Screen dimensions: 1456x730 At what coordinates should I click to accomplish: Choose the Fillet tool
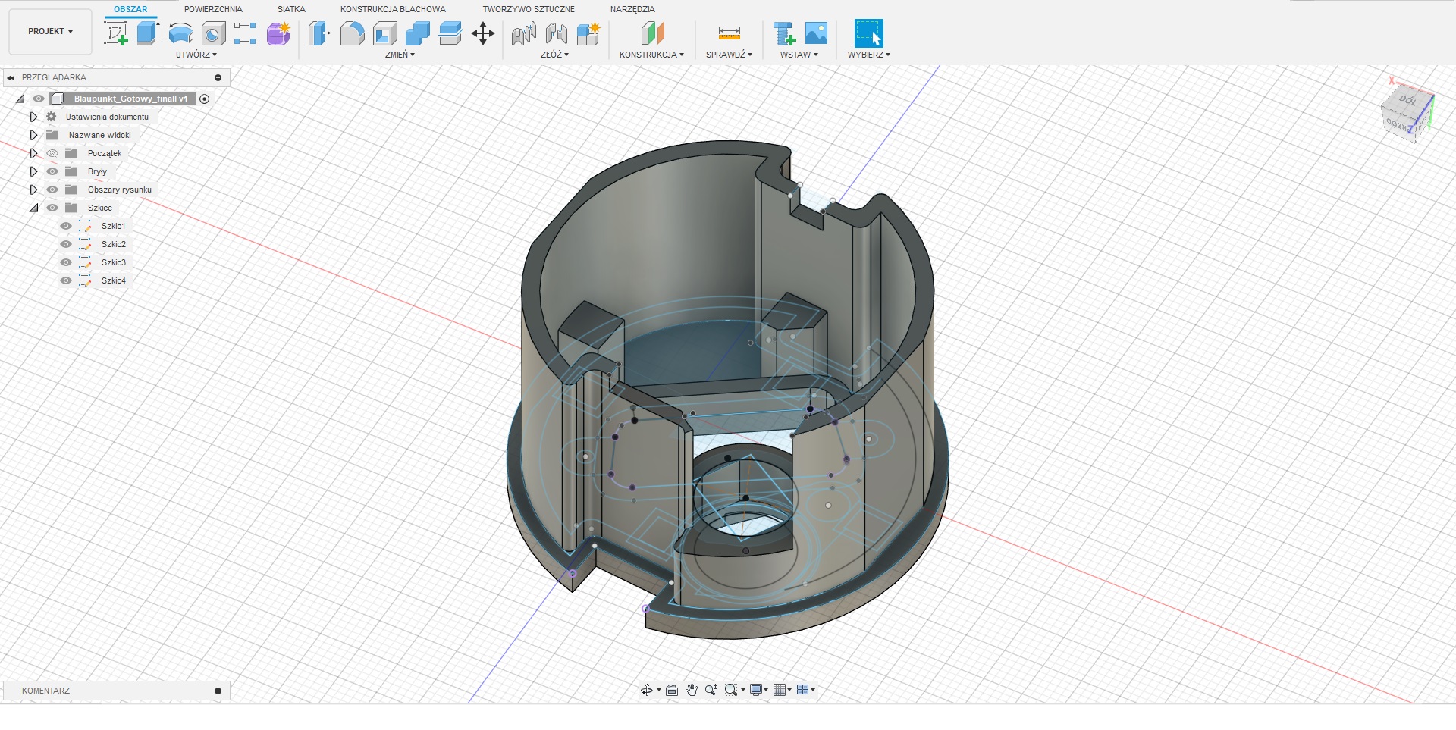pos(352,33)
